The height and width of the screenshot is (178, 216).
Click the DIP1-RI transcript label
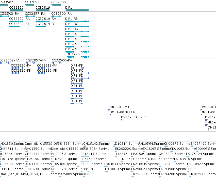pyautogui.click(x=71, y=49)
